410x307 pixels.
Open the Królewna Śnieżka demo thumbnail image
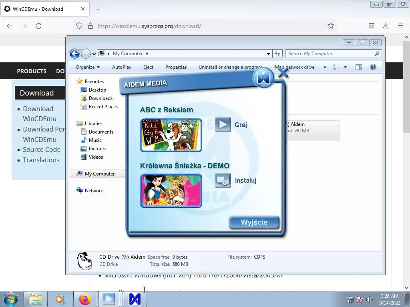coord(171,191)
